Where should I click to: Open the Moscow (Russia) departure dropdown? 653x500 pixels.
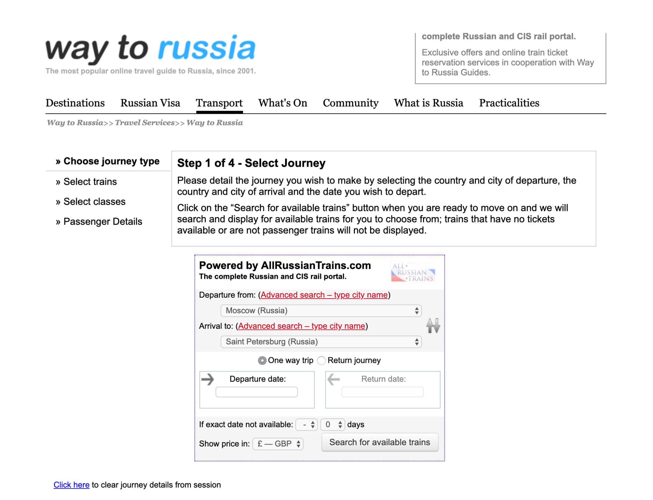[321, 311]
